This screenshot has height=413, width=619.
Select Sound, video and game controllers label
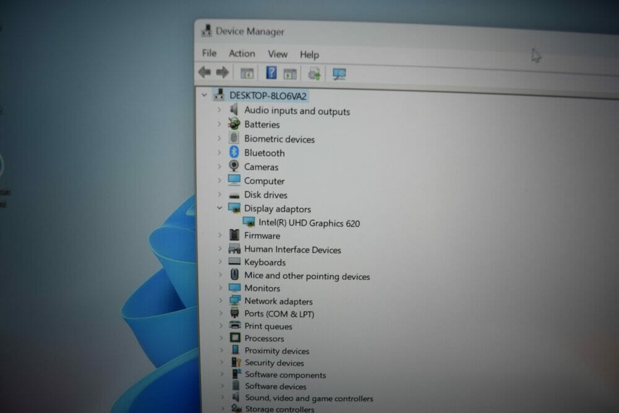pyautogui.click(x=309, y=398)
